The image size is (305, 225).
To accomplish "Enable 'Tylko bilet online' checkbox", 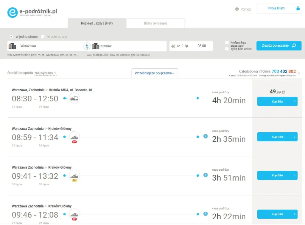I will [x=227, y=49].
